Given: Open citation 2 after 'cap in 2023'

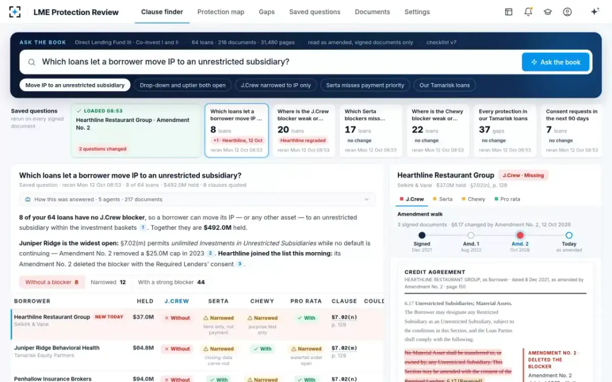Looking at the screenshot, I should coord(210,253).
